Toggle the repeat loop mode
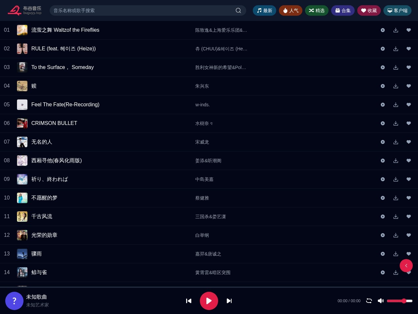The width and height of the screenshot is (418, 314). (x=369, y=301)
